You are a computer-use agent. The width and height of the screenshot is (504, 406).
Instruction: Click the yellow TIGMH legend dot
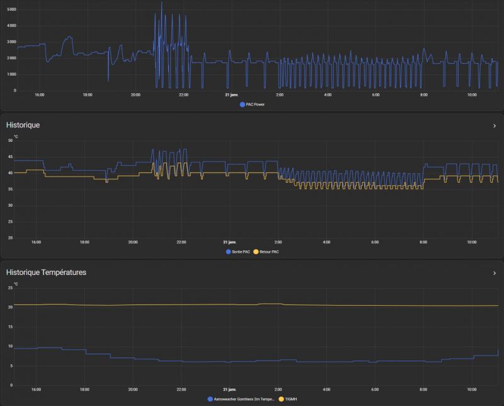tap(281, 399)
